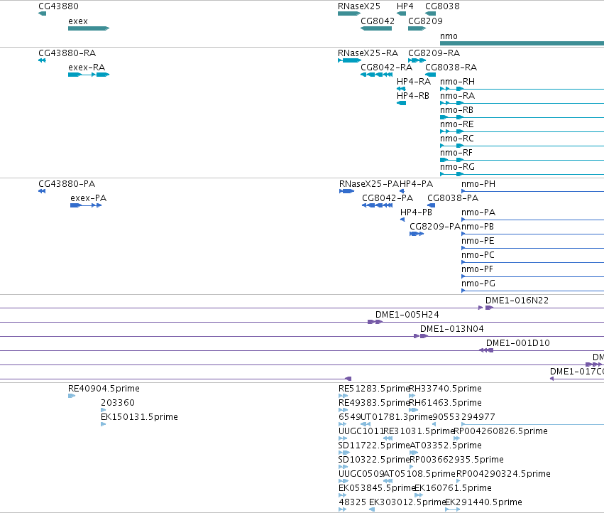Image resolution: width=604 pixels, height=513 pixels.
Task: Select EST AT03352.5prime
Action: pos(446,445)
